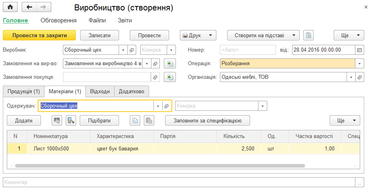Fill from production order green arrow icon

point(170,64)
